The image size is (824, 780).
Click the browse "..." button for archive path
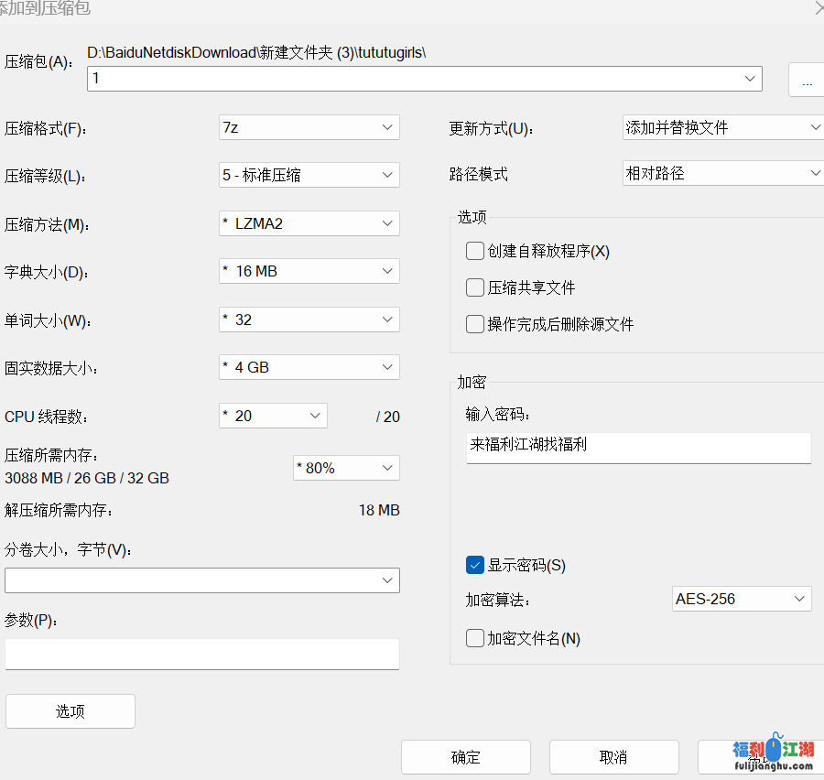point(806,81)
